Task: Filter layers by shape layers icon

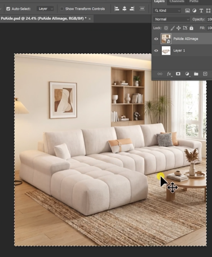Action: coord(208,11)
